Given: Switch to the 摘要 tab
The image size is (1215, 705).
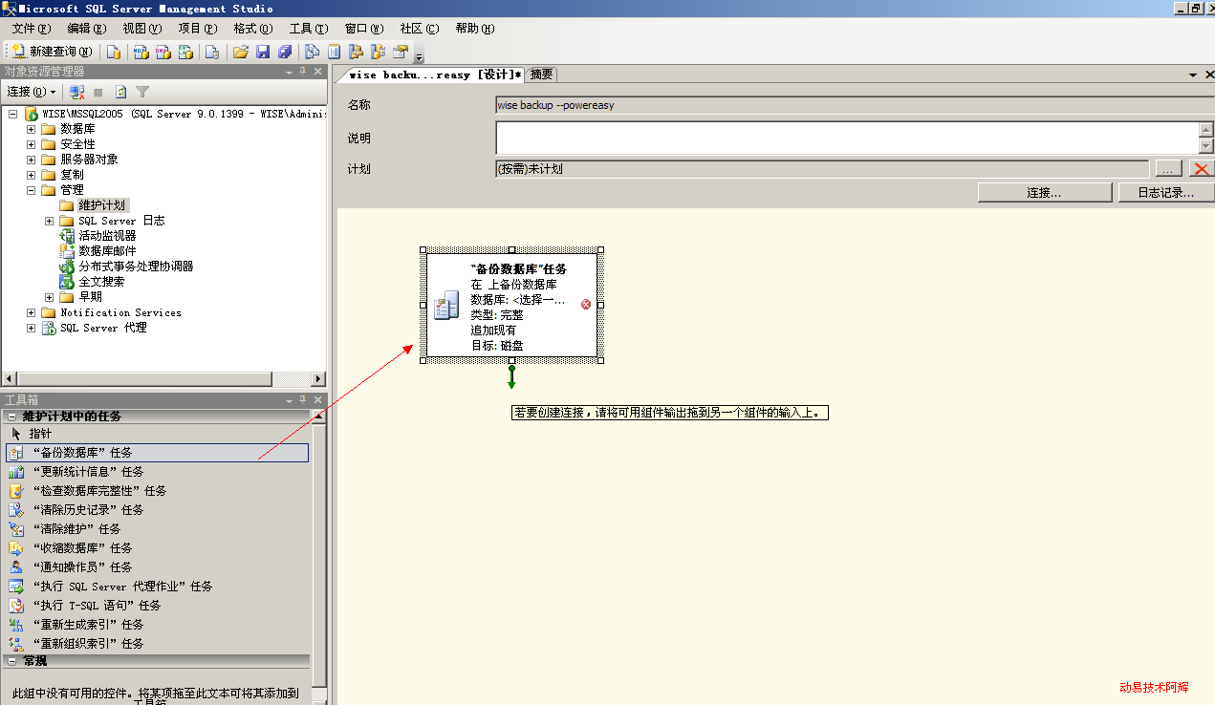Looking at the screenshot, I should point(541,75).
